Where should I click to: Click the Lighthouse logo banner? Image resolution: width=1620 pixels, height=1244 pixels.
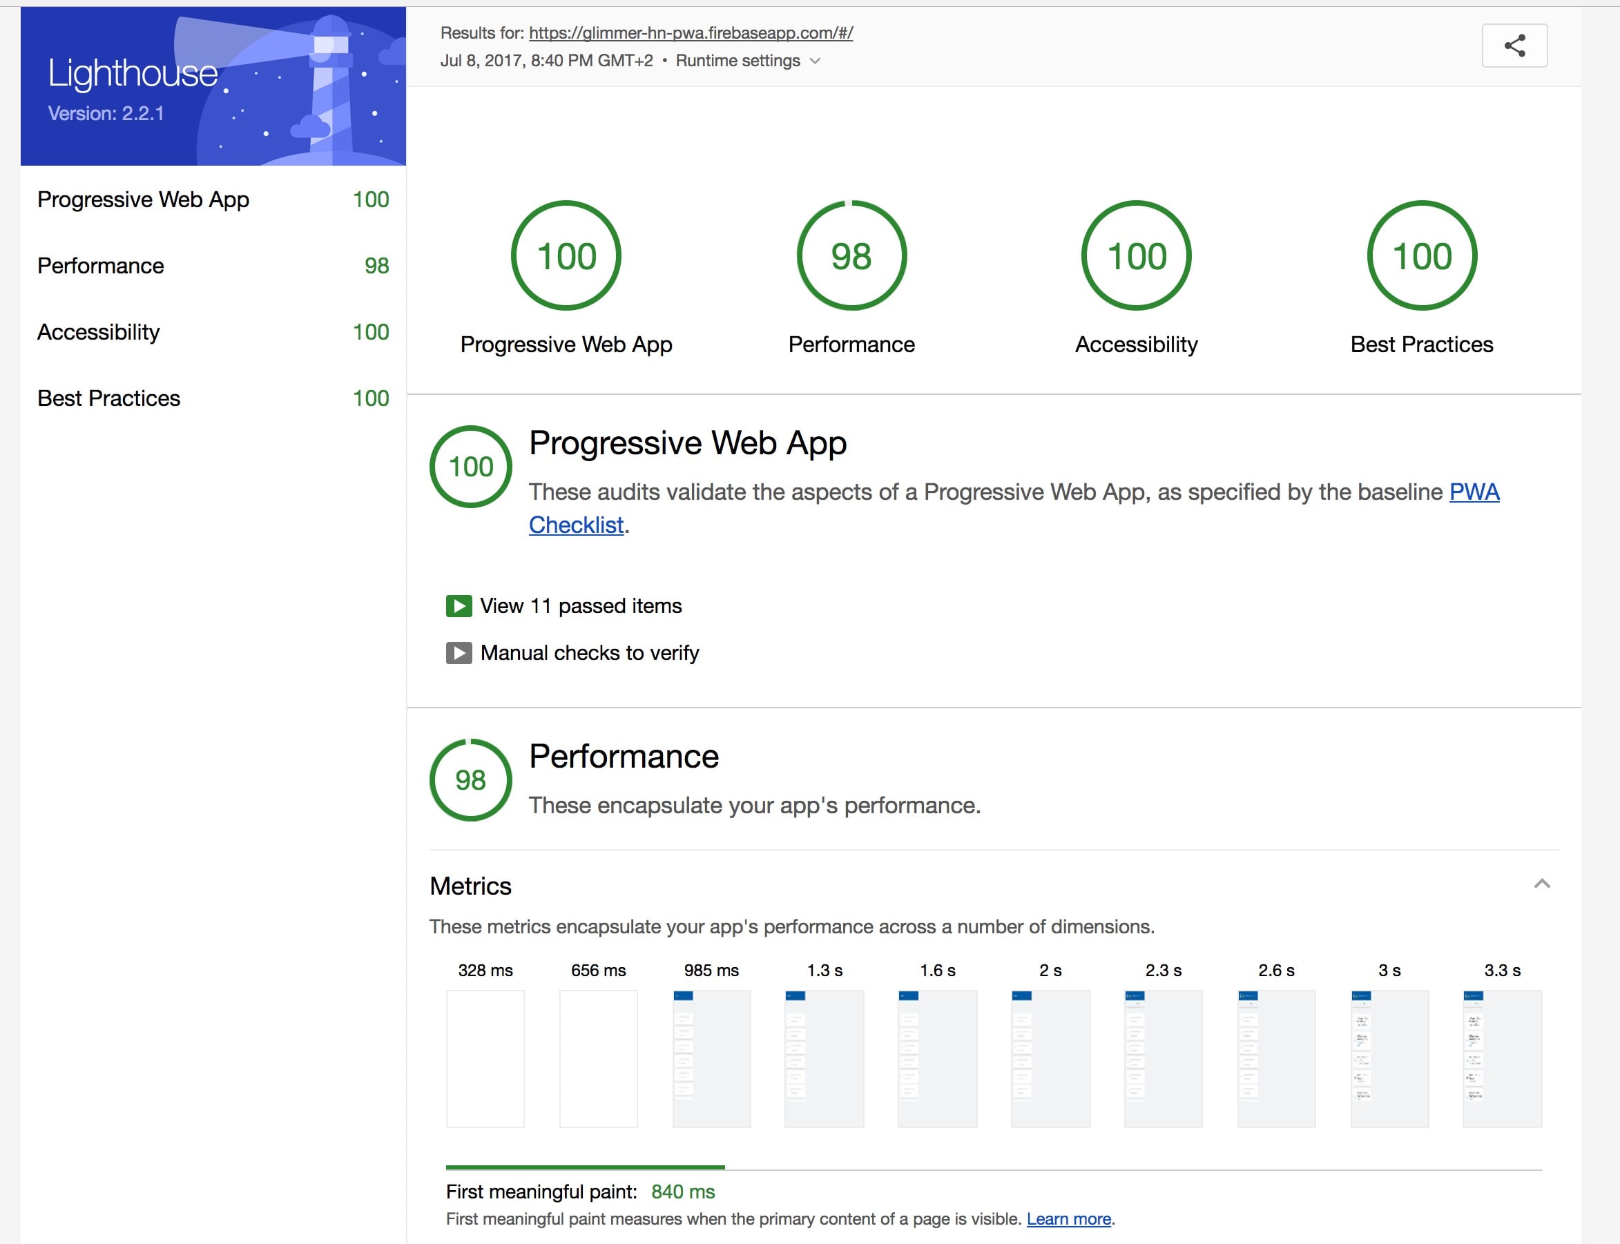click(x=213, y=86)
